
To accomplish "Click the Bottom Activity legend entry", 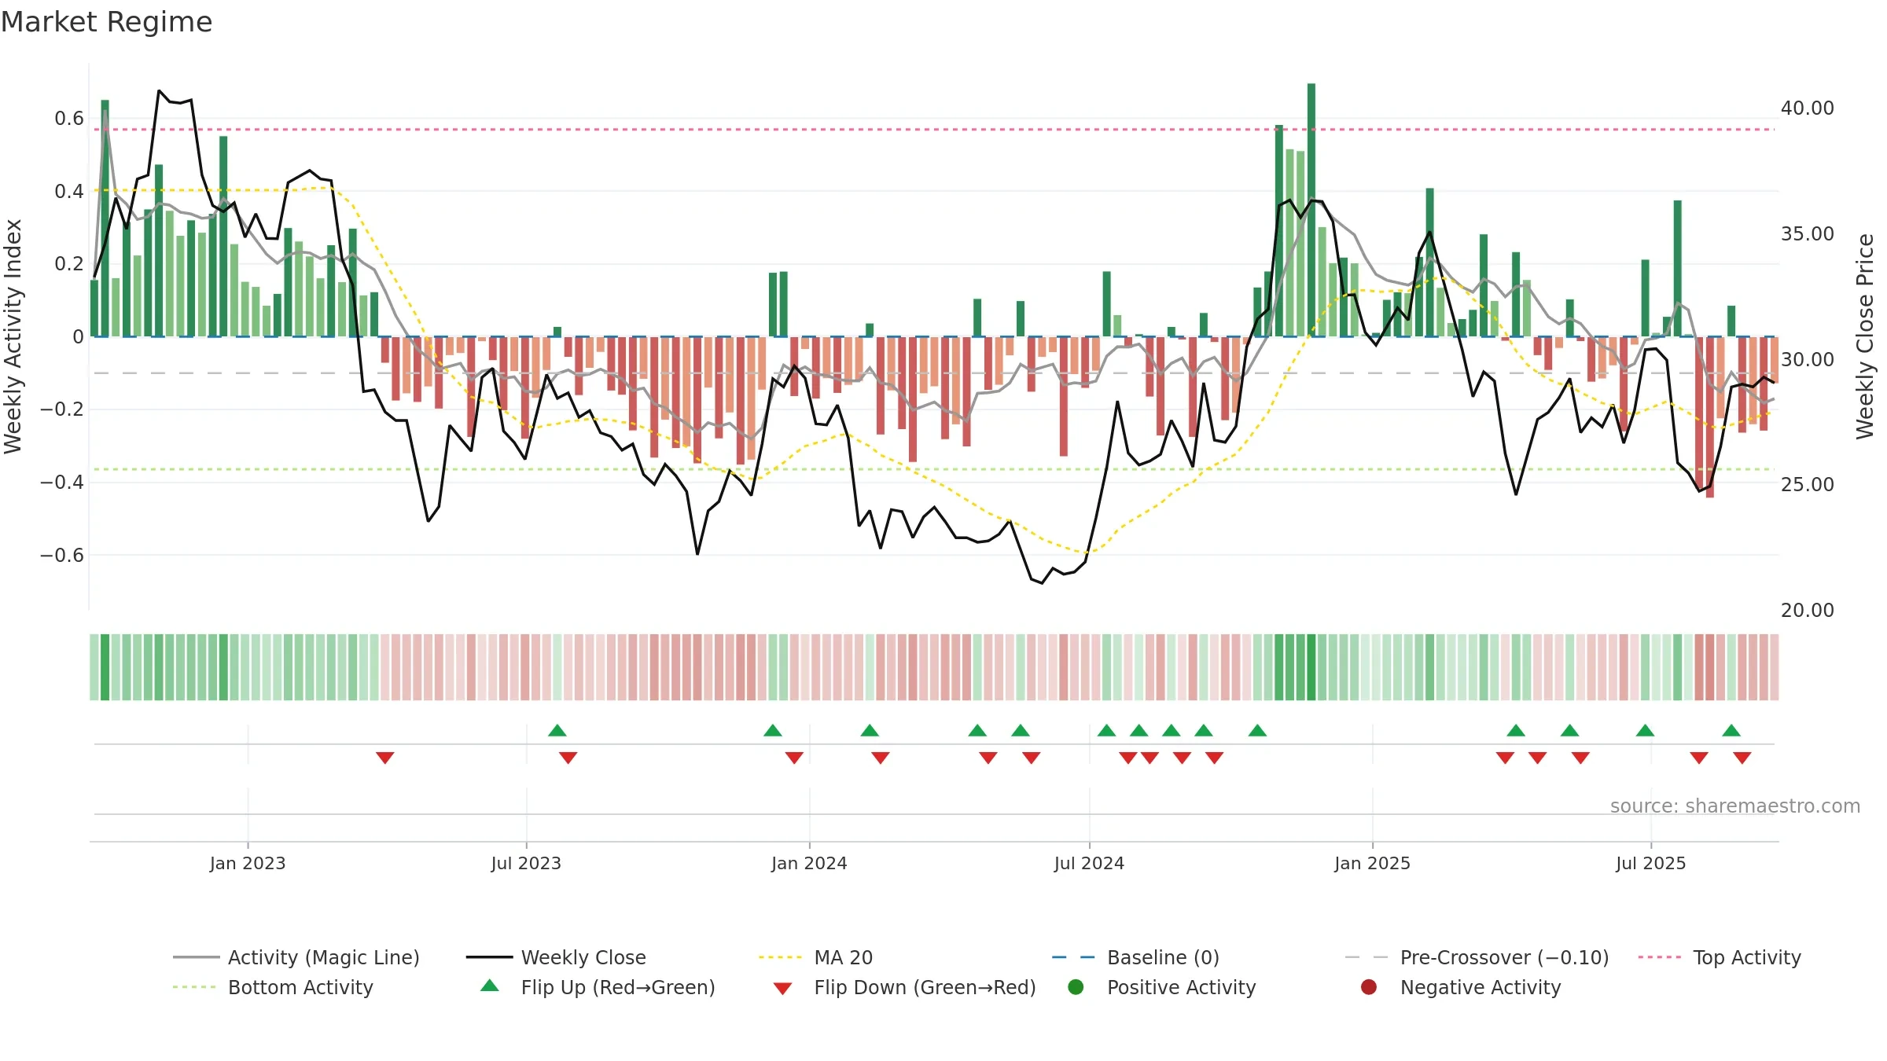I will pos(273,987).
